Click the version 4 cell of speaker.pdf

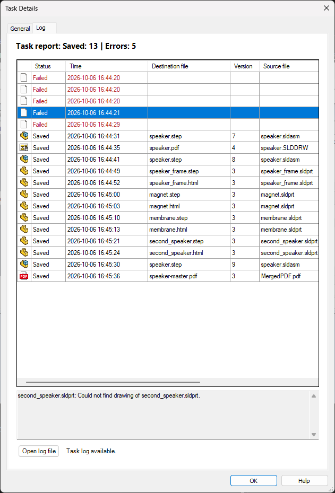tap(245, 147)
